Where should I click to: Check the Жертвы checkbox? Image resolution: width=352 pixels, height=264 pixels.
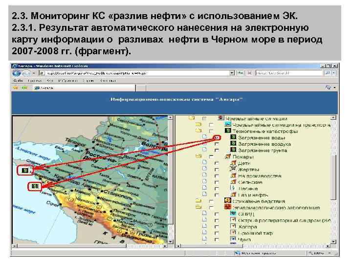click(217, 170)
